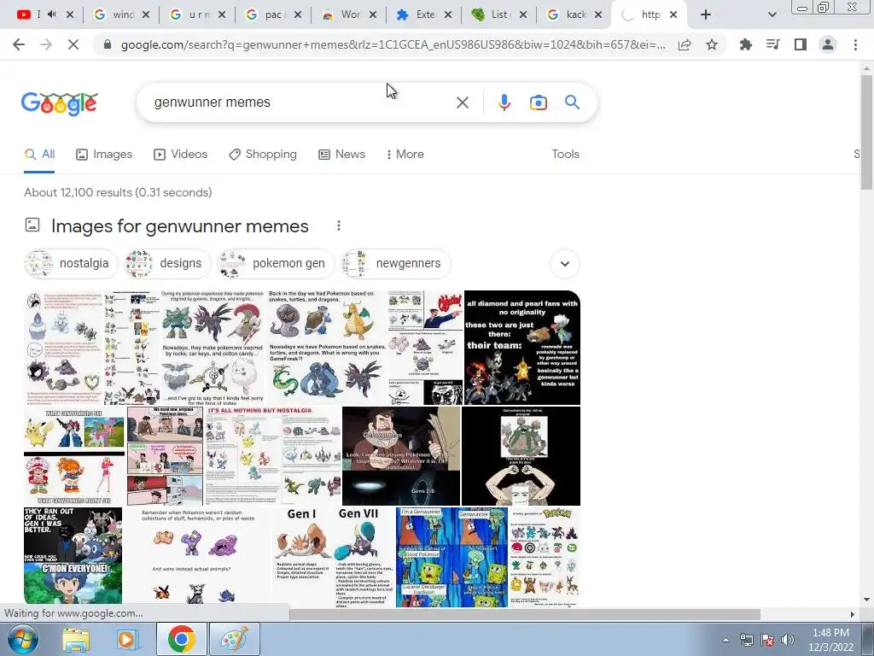Close the Extensions tab
This screenshot has width=874, height=656.
447,15
